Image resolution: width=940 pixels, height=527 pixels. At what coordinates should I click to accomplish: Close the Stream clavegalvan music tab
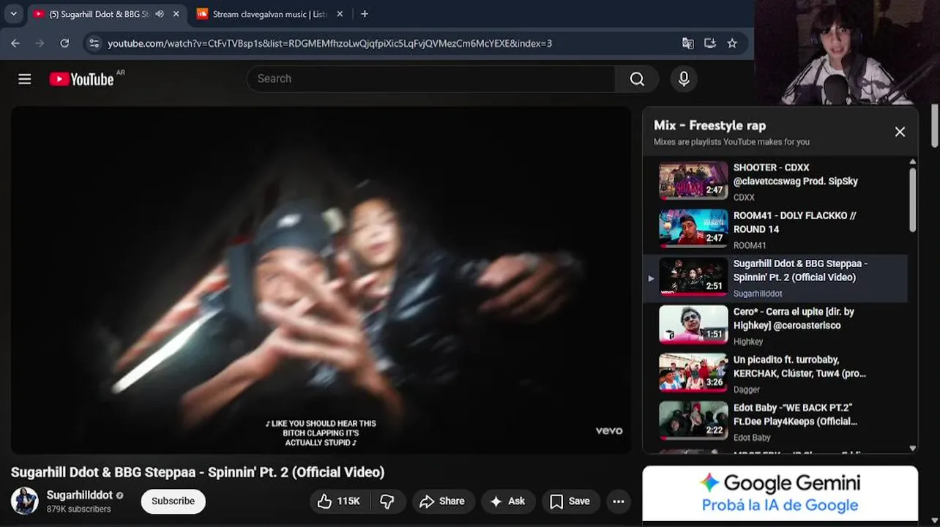pos(340,14)
